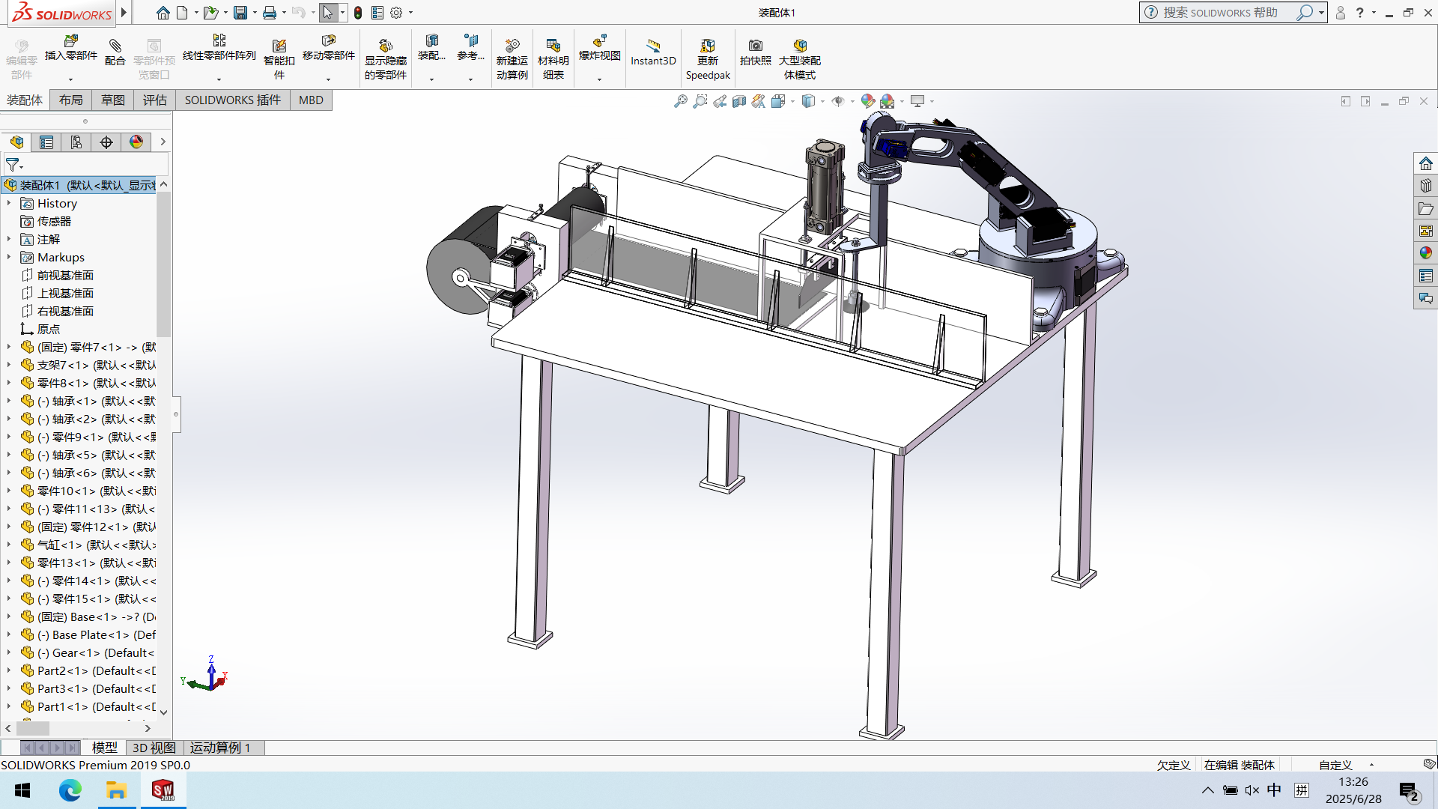Screen dimensions: 1438x809
Task: Switch to the 评估 (Evaluate) ribbon tab
Action: pos(154,100)
